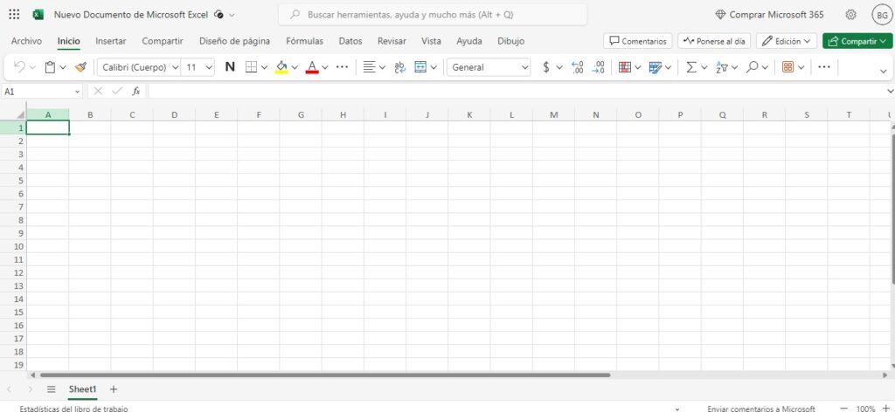Open more font options ellipsis
895x412 pixels.
point(342,67)
